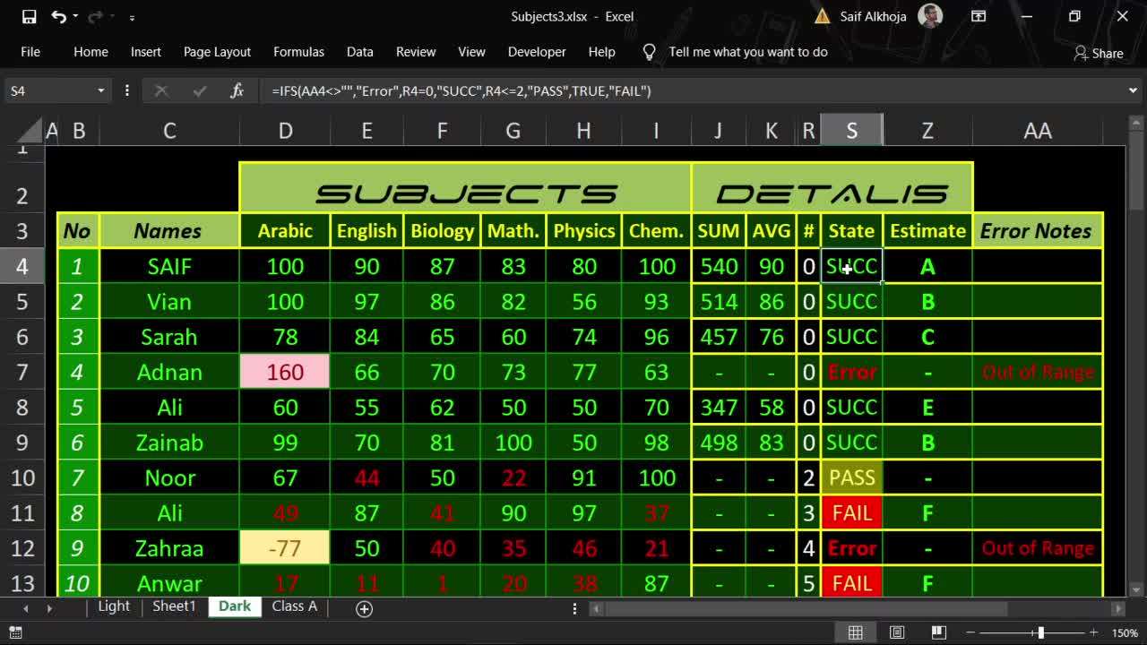
Task: Open the Data ribbon tab
Action: point(360,52)
